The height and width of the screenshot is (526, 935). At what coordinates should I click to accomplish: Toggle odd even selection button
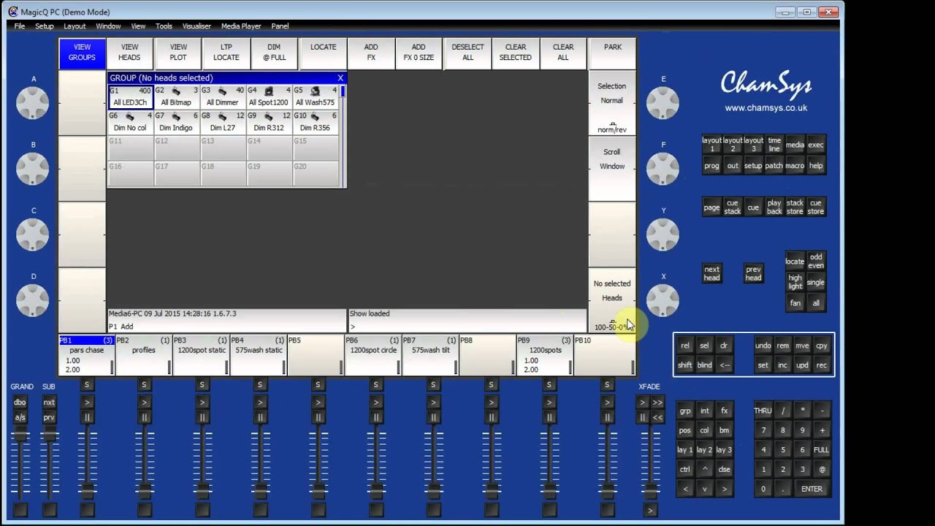(816, 261)
